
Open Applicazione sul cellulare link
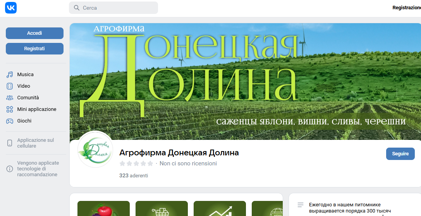click(36, 143)
